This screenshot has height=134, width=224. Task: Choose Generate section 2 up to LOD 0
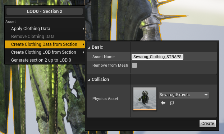[x=45, y=60]
